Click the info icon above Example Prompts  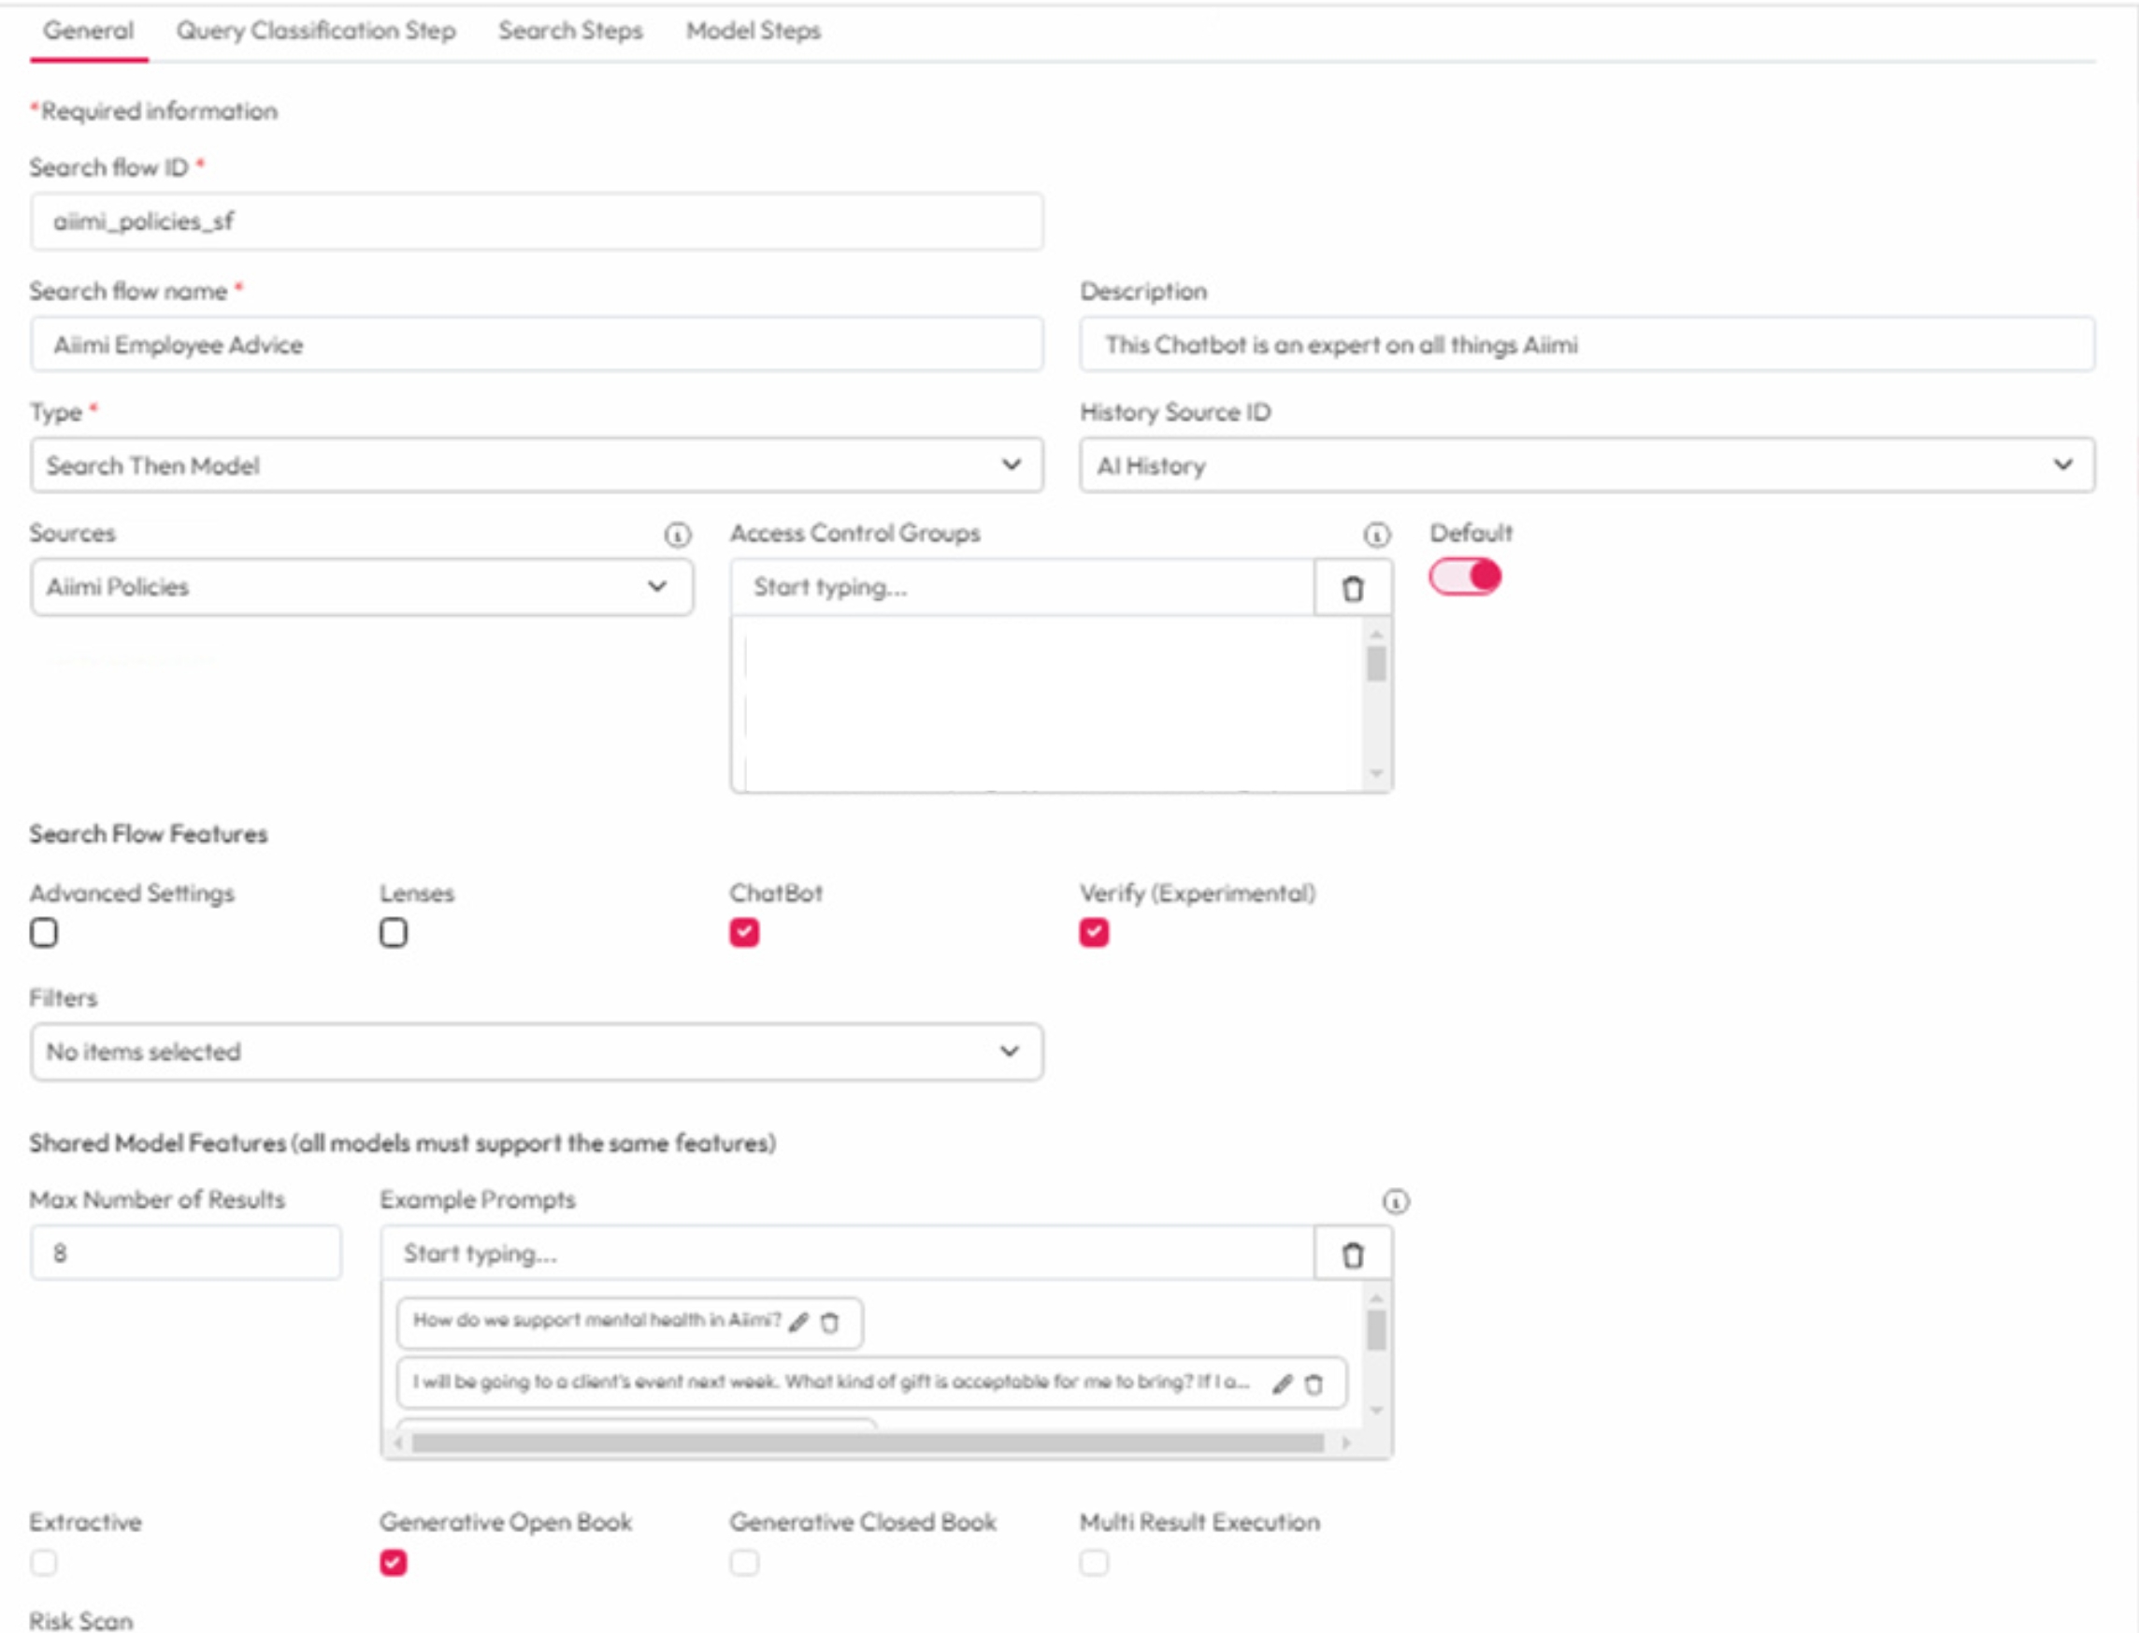(x=1395, y=1202)
